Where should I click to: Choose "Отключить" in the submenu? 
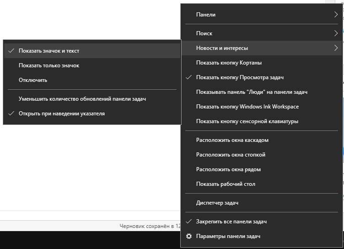(33, 80)
